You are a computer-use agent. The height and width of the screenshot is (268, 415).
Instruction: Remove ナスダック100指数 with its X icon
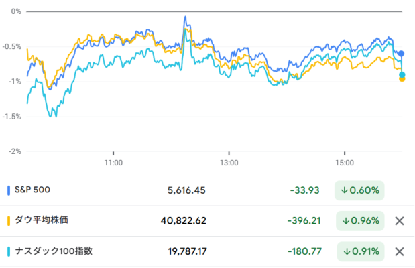click(x=400, y=251)
